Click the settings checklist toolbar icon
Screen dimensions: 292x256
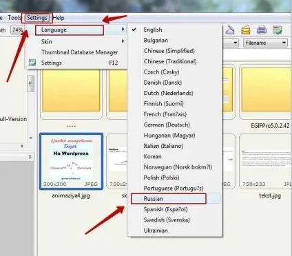[278, 30]
